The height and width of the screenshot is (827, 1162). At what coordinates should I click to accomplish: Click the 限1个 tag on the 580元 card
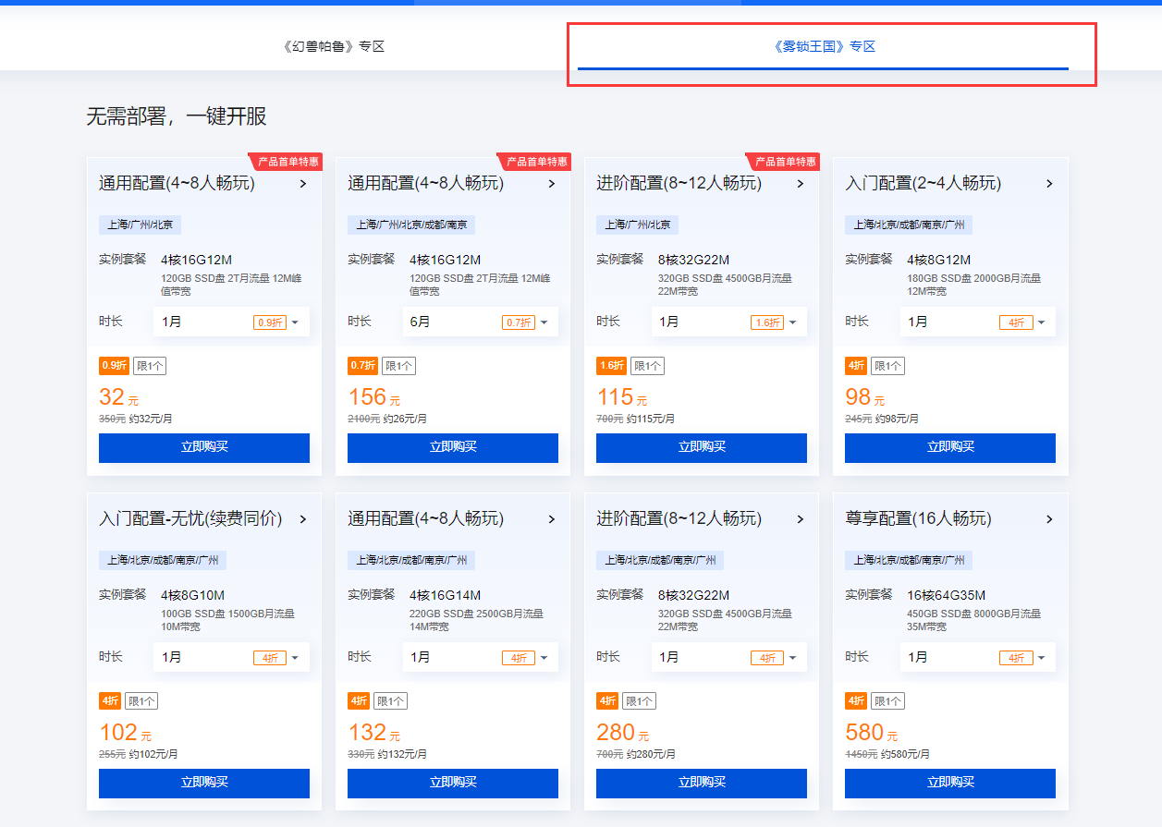(x=888, y=701)
